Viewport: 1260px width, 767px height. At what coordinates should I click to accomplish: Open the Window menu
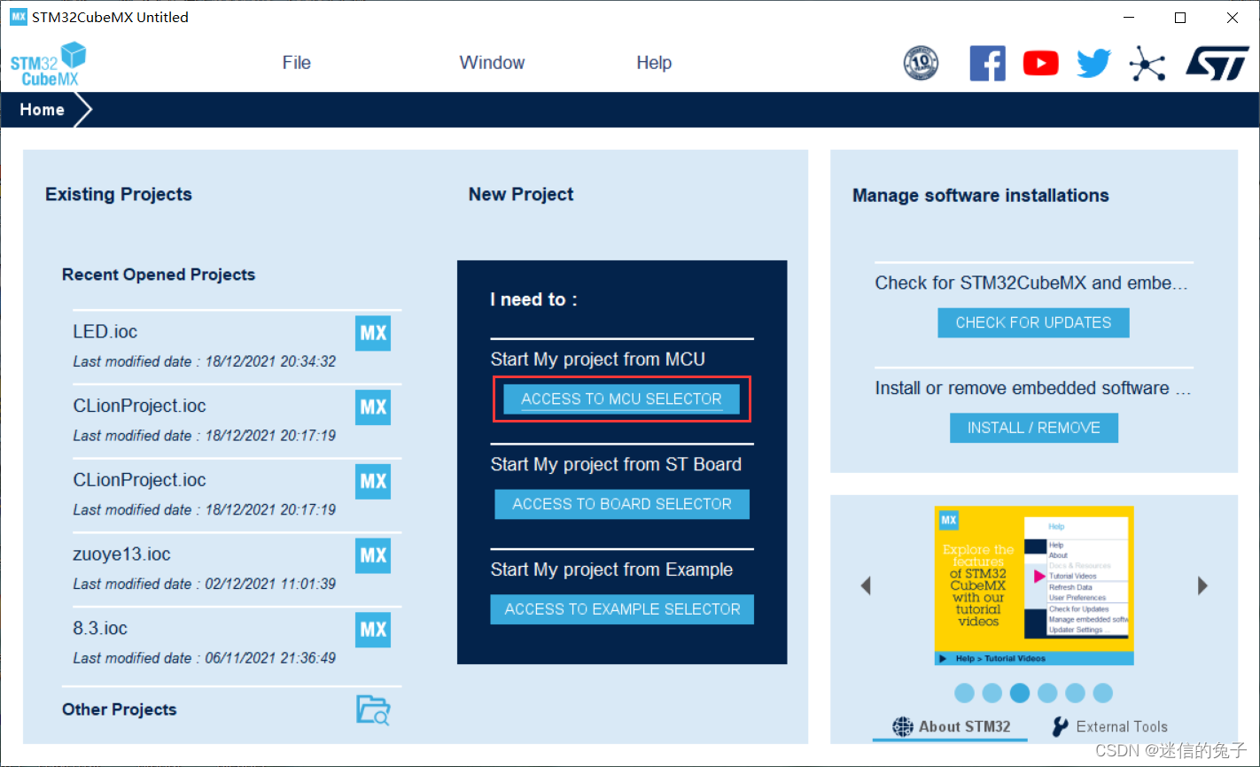[492, 63]
